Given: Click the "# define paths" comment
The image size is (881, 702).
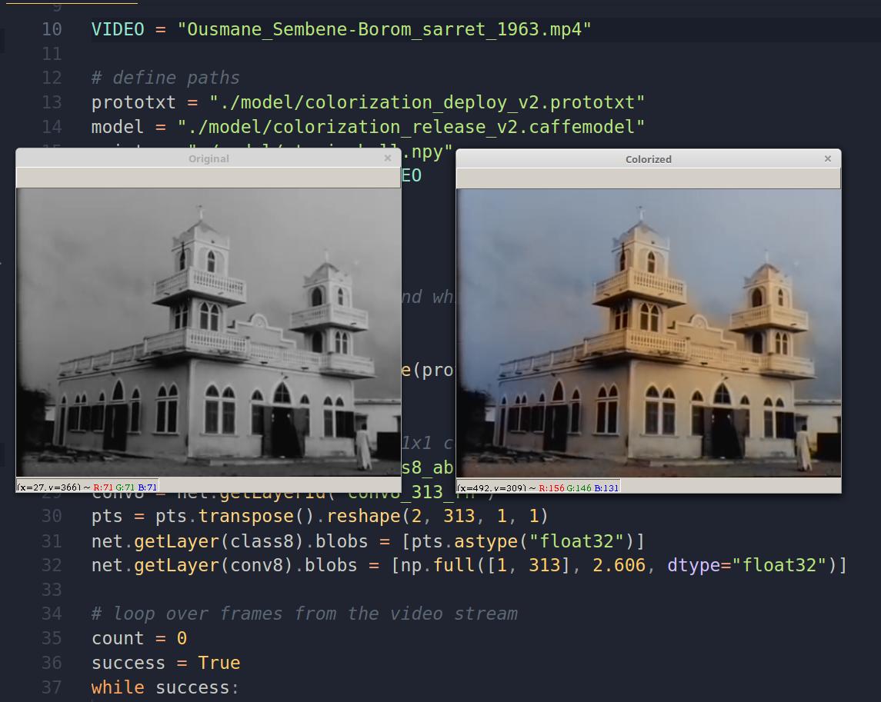Looking at the screenshot, I should (165, 78).
